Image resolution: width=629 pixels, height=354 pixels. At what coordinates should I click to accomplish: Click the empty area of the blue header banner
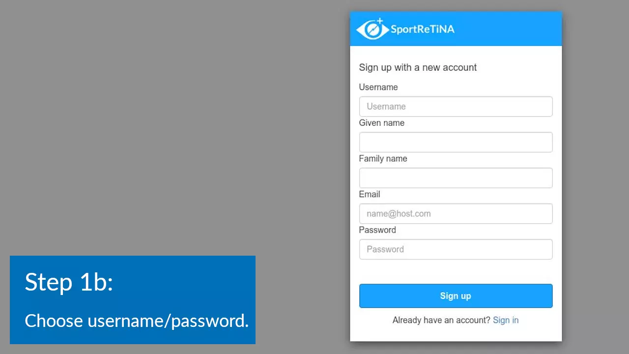pos(511,29)
